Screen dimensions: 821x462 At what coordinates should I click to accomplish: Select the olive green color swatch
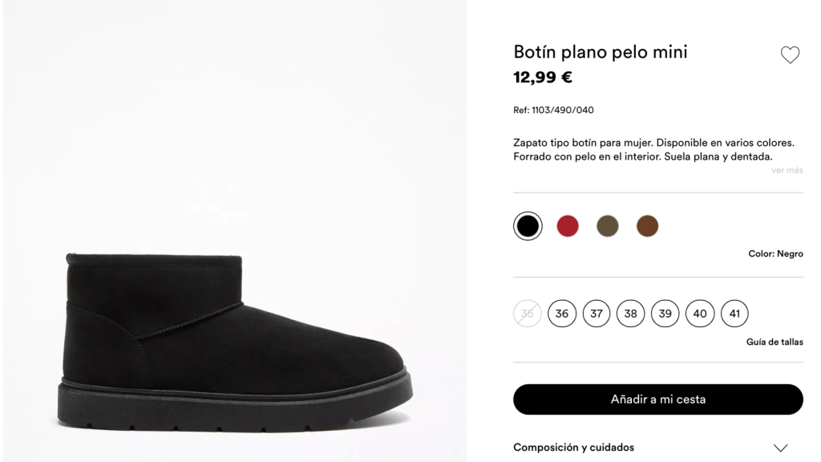pos(607,226)
